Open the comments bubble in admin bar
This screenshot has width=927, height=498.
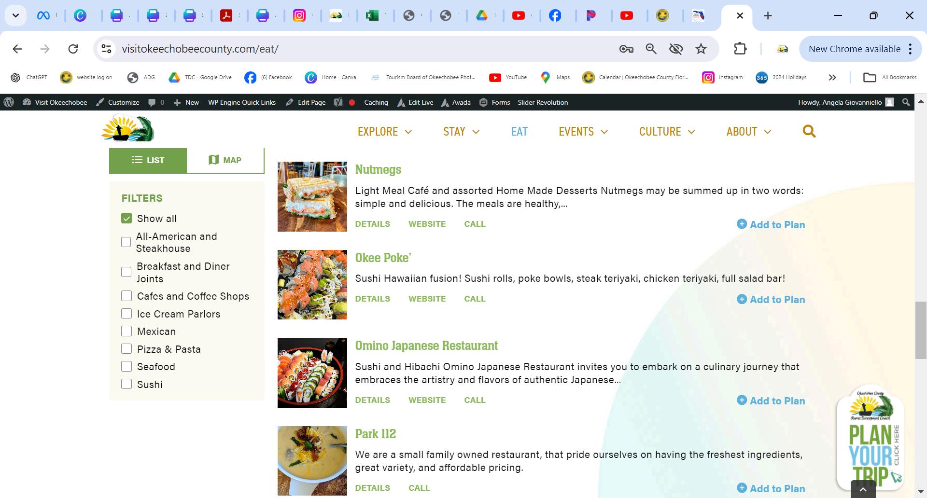coord(156,102)
